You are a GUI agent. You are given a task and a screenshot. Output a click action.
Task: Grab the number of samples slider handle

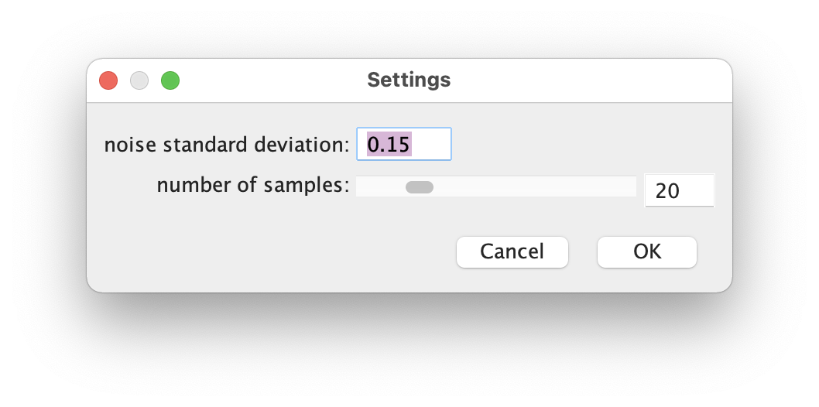point(420,186)
